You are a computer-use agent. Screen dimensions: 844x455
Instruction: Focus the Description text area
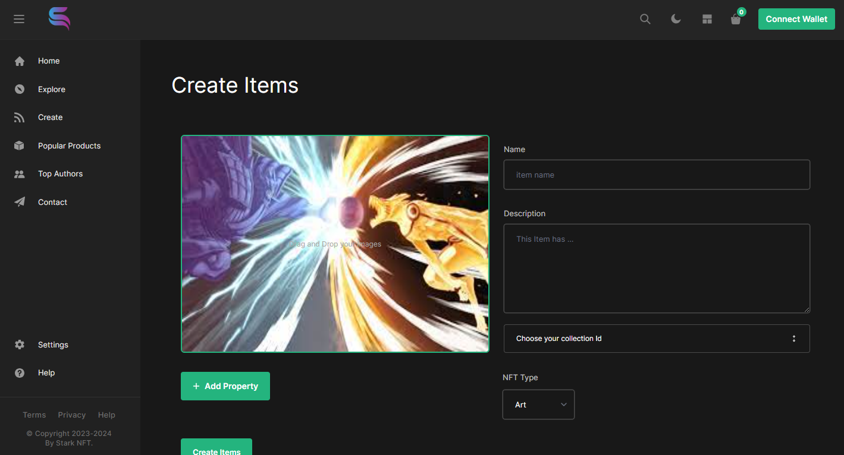(x=657, y=268)
